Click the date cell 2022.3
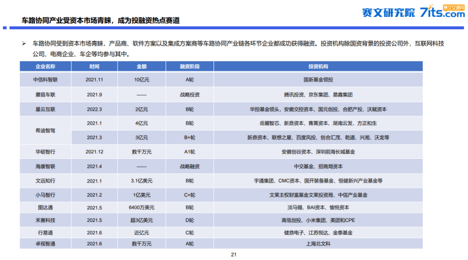The height and width of the screenshot is (260, 468). 94,109
